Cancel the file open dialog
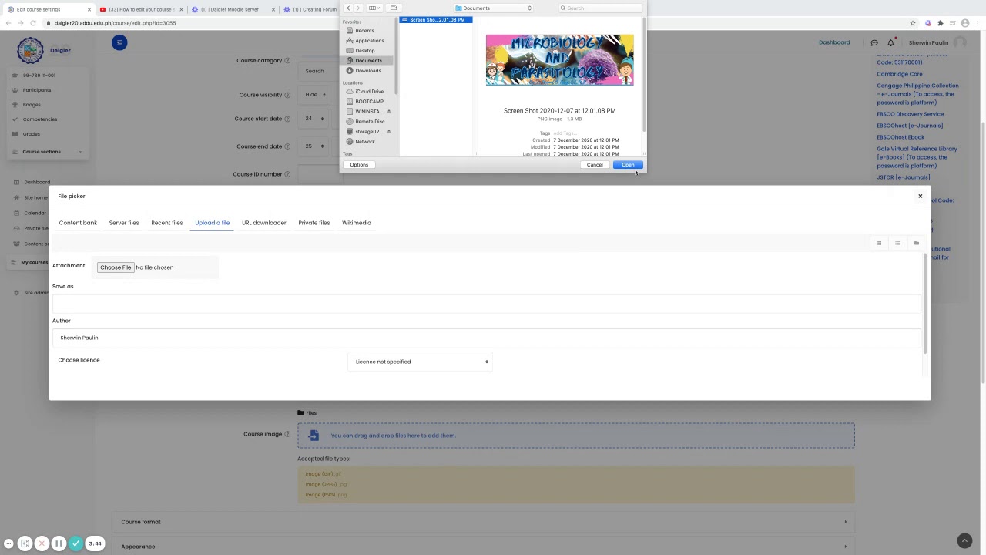The height and width of the screenshot is (555, 986). [x=595, y=164]
